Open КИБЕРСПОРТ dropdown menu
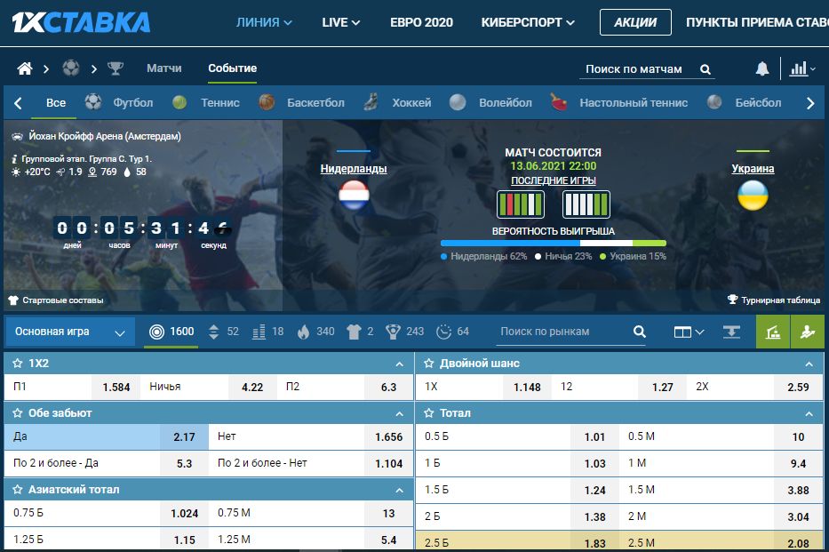Screen dimensions: 829x552 pyautogui.click(x=528, y=22)
